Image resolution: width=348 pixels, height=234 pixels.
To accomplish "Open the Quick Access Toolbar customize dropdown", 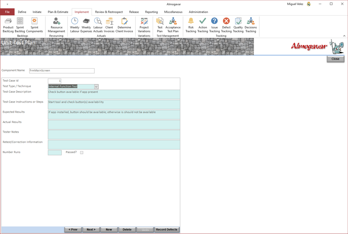I will pyautogui.click(x=7, y=4).
